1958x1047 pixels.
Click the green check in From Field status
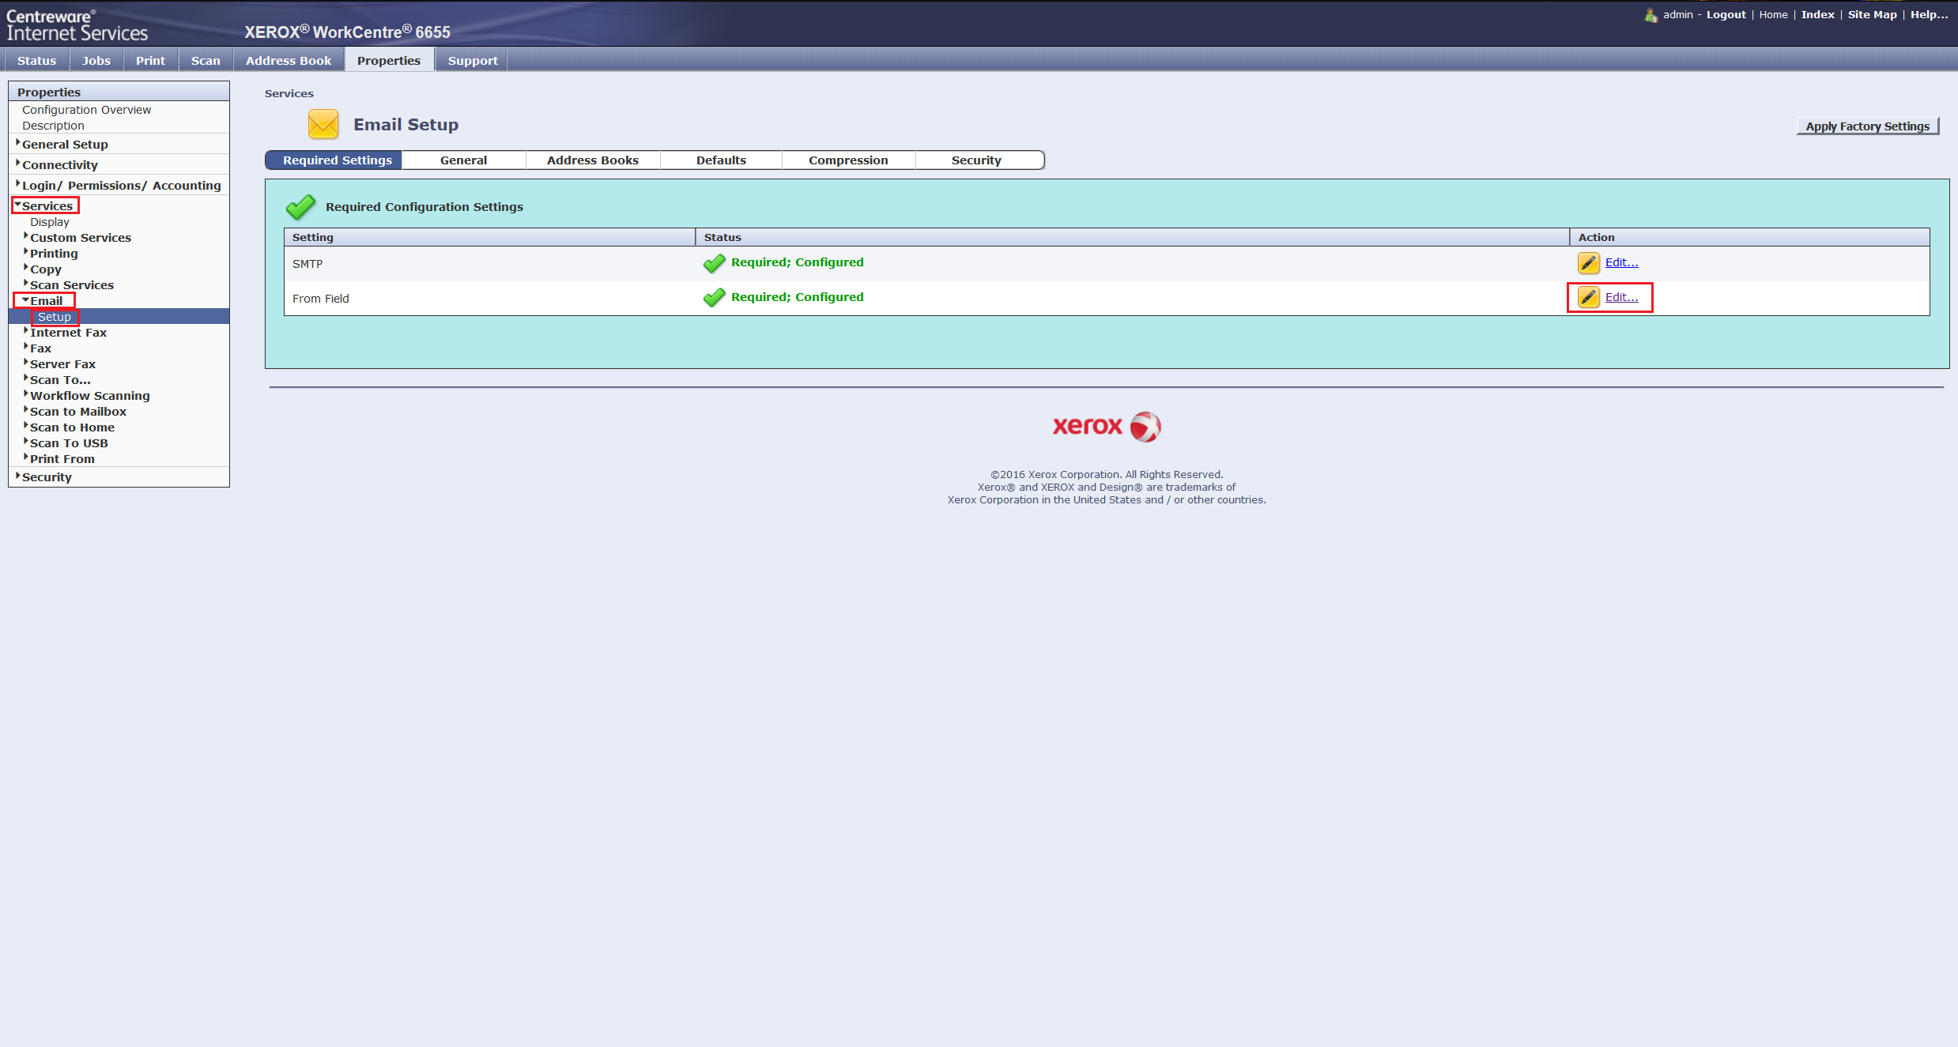[714, 298]
